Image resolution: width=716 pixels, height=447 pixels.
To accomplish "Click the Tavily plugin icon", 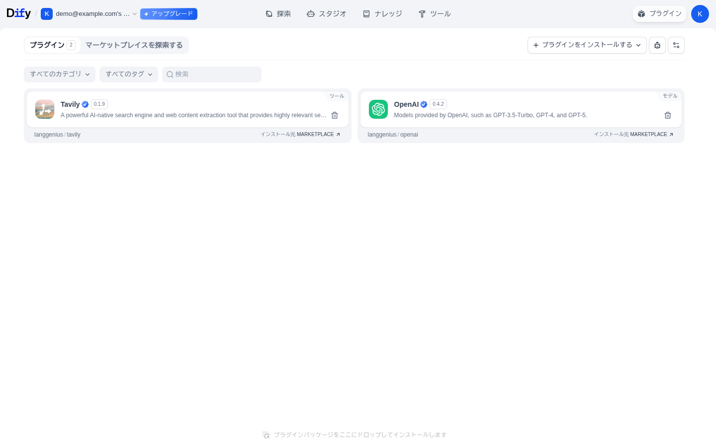I will [x=45, y=109].
